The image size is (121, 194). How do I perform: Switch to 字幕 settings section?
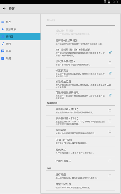(x=20, y=51)
